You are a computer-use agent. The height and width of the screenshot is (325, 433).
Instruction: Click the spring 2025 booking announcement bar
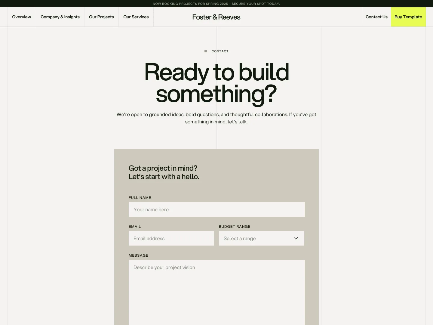pyautogui.click(x=216, y=4)
